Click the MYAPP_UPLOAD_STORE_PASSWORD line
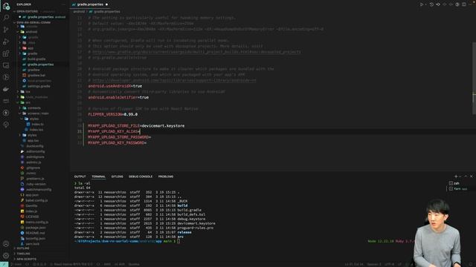The height and width of the screenshot is (267, 476). click(119, 137)
